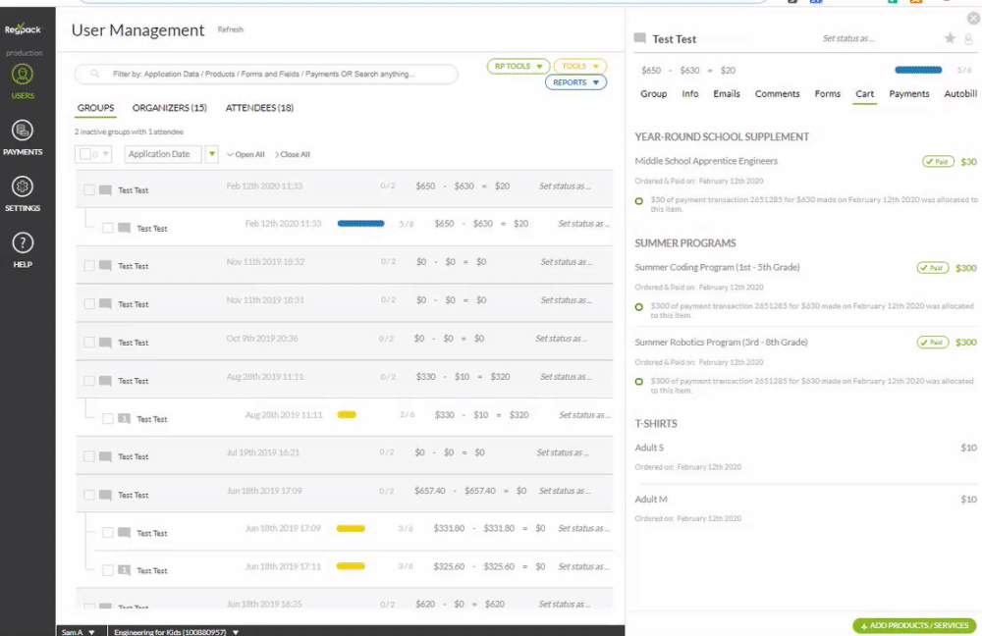Viewport: 982px width, 636px height.
Task: Open the Users section in the sidebar
Action: pos(23,79)
